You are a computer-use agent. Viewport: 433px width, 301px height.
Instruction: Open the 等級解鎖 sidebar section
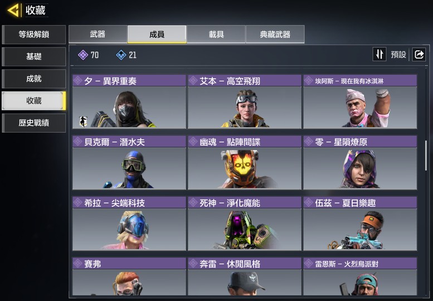33,35
